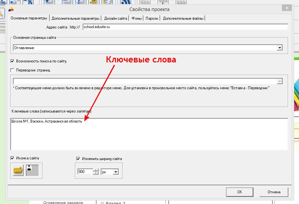Viewport: 299px width, 204px height.
Task: Increase site width with the up arrow
Action: [x=95, y=170]
